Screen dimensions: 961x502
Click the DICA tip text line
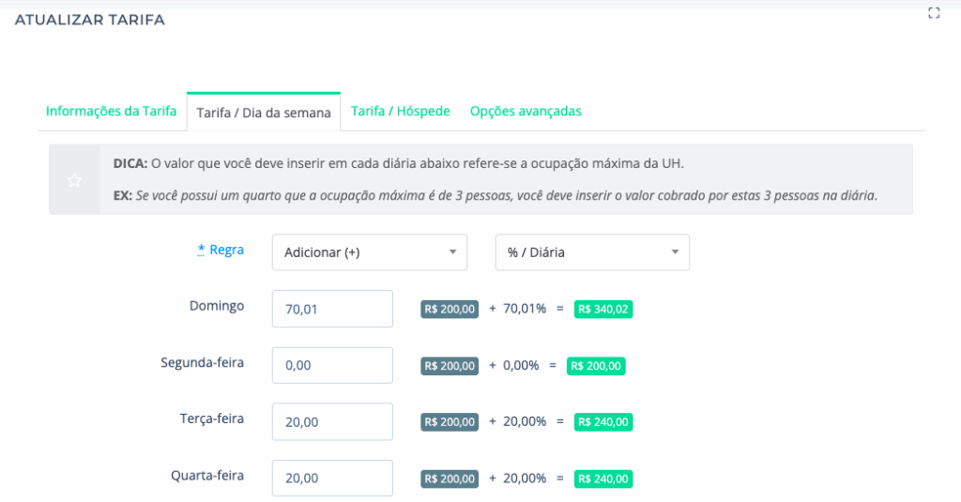398,163
